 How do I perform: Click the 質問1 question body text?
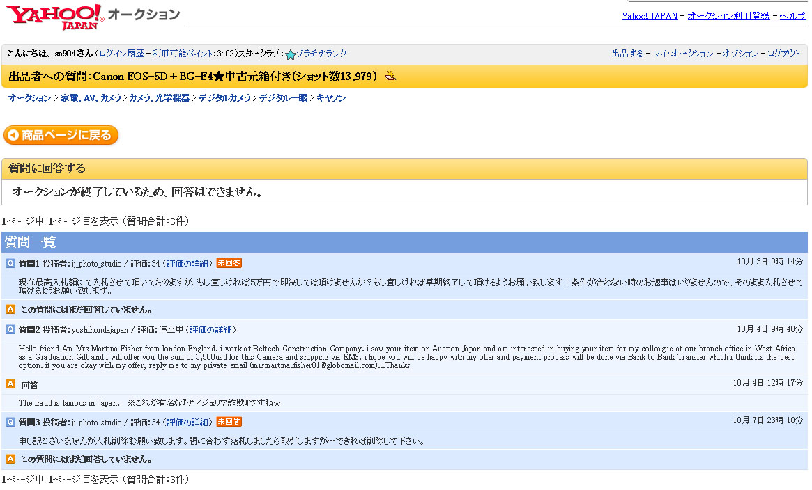(411, 286)
